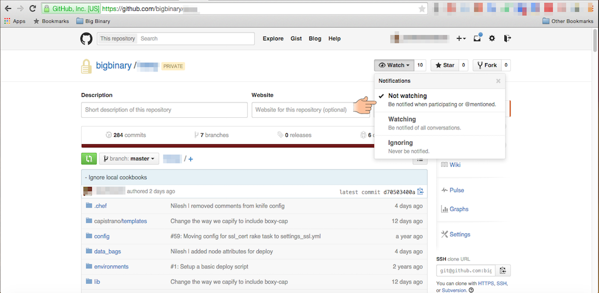The width and height of the screenshot is (599, 293).
Task: Click the HTTPS clone link
Action: point(486,284)
